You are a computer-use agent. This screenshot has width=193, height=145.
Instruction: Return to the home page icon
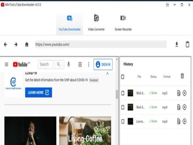tap(27, 44)
